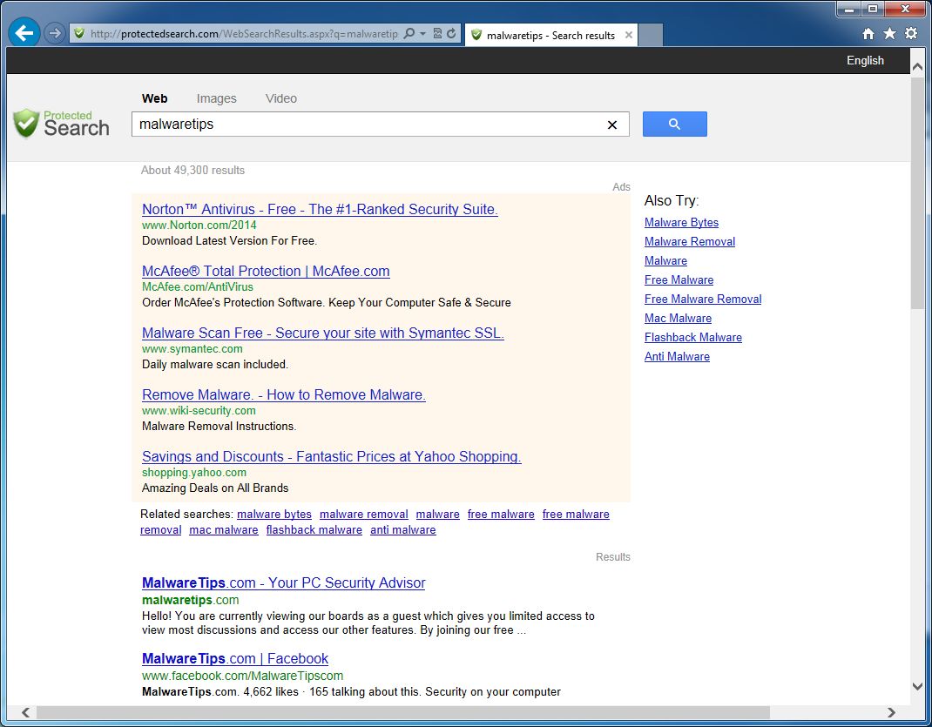Open McAfee Total Protection ad link
The width and height of the screenshot is (932, 727).
click(266, 272)
